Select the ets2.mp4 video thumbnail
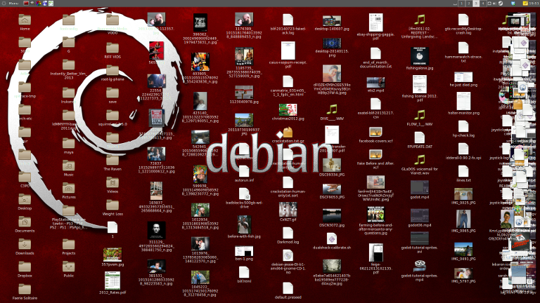 click(375, 83)
